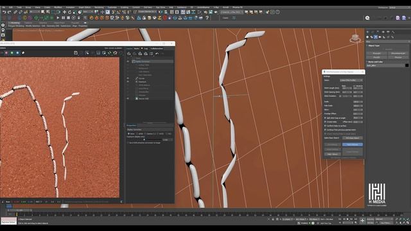Show blue channel in frame buffer
411x231 pixels.
tap(17, 53)
